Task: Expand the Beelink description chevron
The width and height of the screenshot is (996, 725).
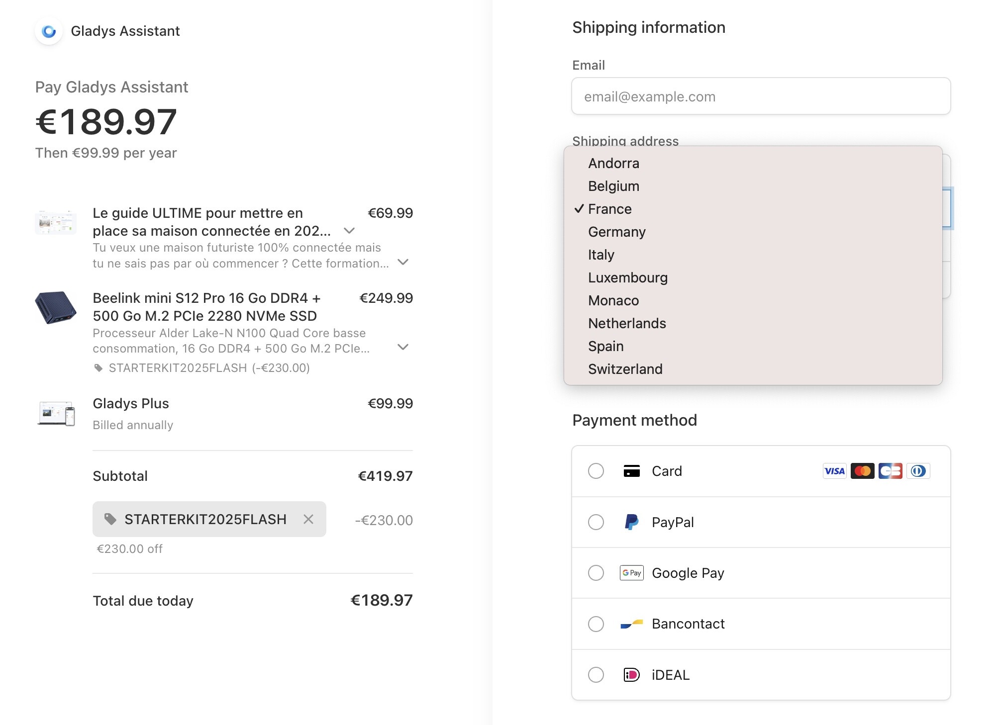Action: [403, 347]
